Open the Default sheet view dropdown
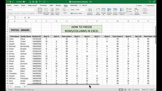 pyautogui.click(x=21, y=10)
